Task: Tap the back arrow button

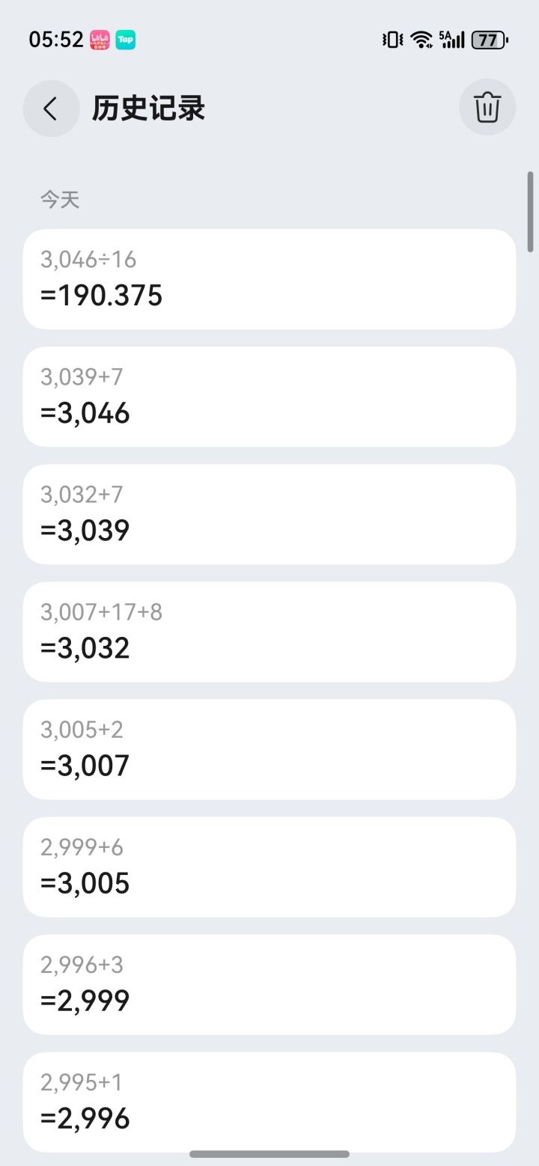Action: click(x=51, y=109)
